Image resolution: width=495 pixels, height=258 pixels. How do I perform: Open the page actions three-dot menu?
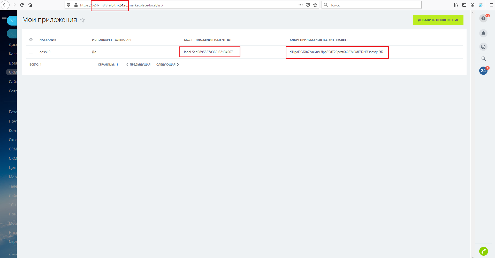tap(301, 5)
